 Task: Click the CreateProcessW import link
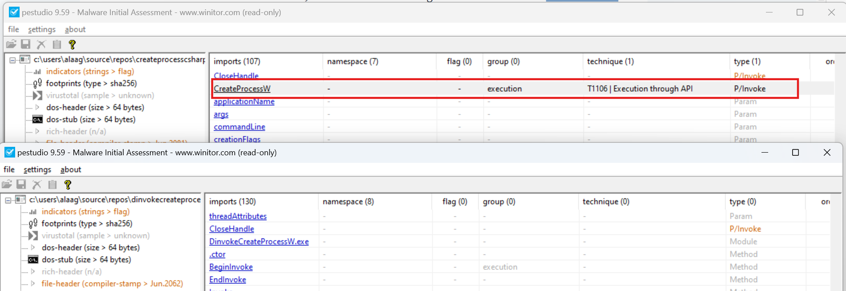pos(242,89)
